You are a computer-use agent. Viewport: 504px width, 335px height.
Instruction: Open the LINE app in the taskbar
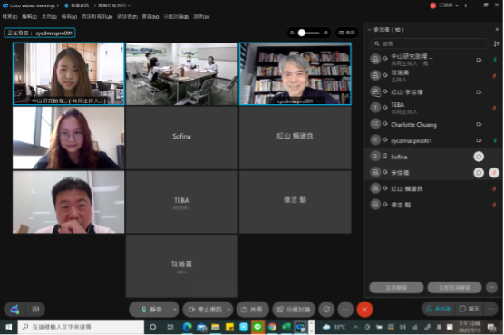[x=257, y=327]
